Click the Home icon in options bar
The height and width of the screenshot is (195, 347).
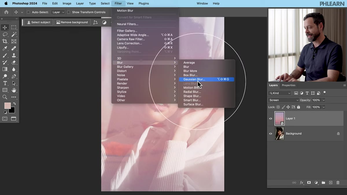[x=6, y=12]
